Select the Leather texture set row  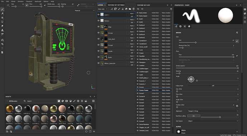coord(154,65)
